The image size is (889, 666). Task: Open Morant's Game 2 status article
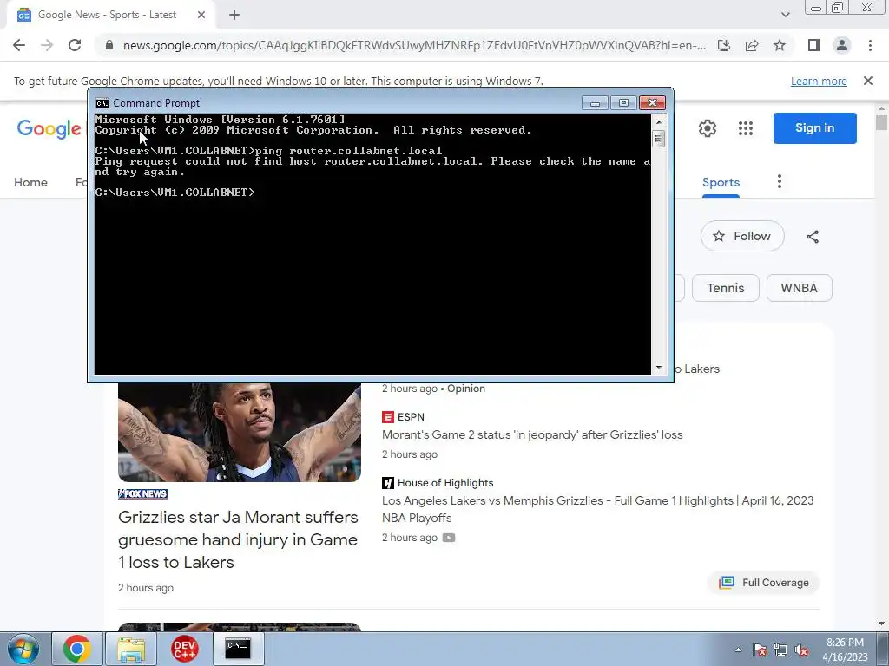click(x=532, y=435)
